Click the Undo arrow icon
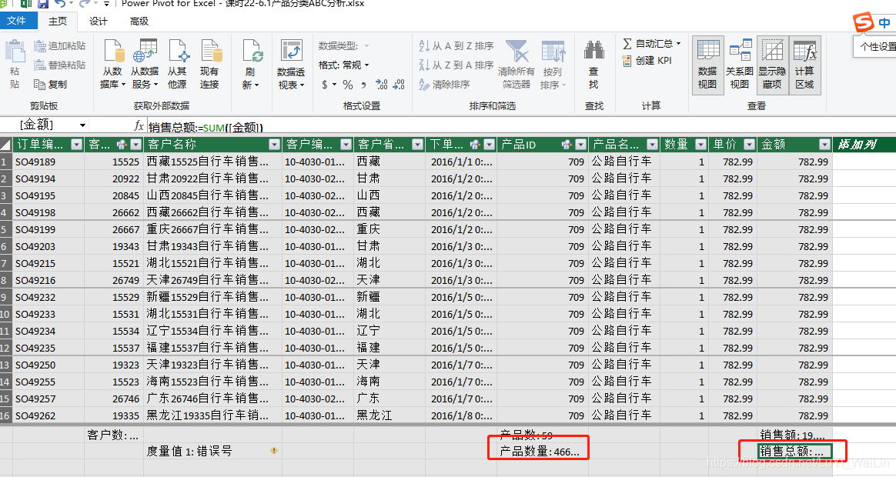The height and width of the screenshot is (477, 896). [60, 3]
